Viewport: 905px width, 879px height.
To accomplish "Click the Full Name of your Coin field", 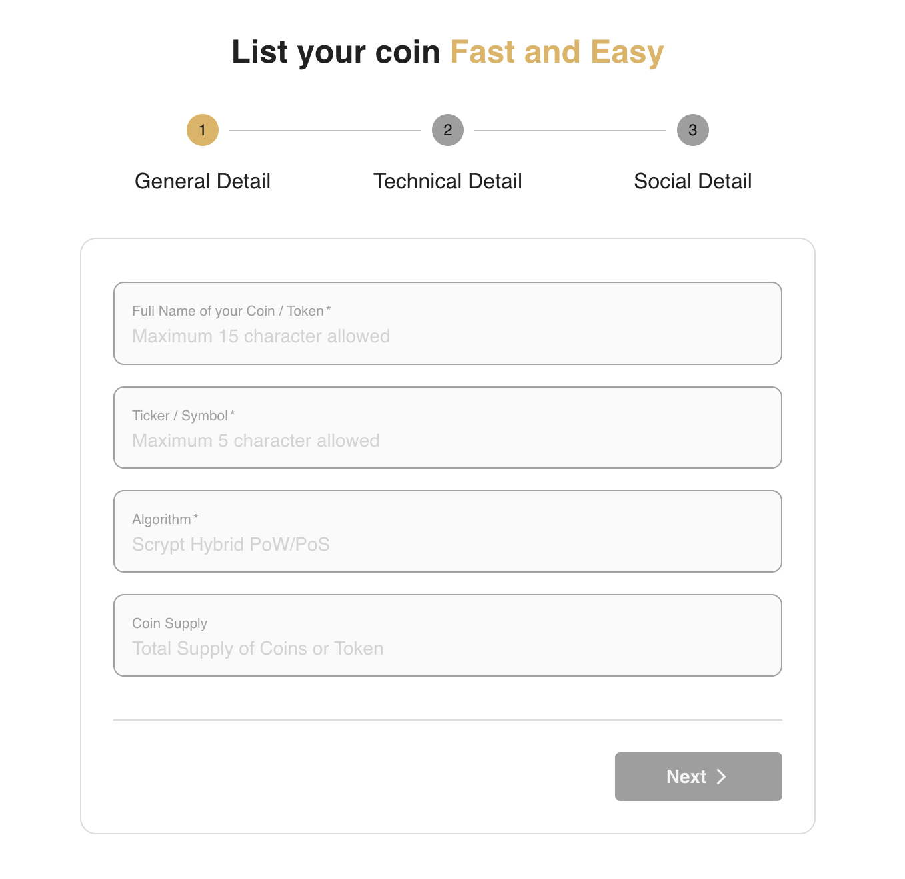I will [447, 324].
